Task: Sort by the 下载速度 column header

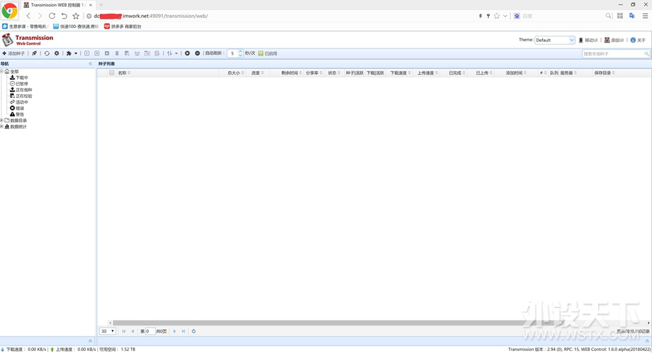Action: (400, 73)
